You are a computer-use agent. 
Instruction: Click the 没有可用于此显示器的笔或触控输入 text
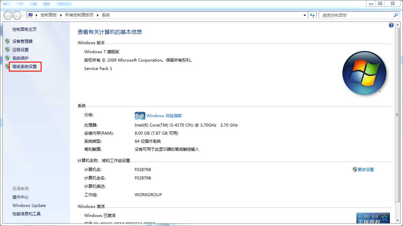[x=167, y=149]
